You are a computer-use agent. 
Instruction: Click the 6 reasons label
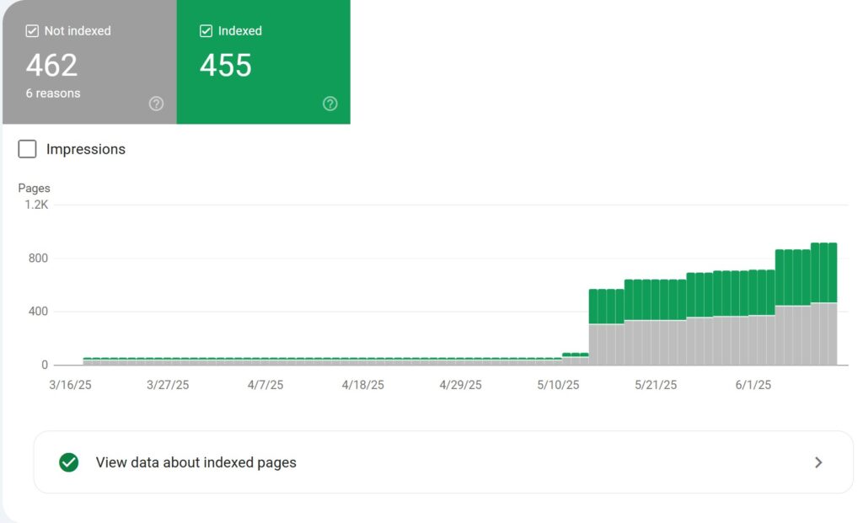click(52, 93)
